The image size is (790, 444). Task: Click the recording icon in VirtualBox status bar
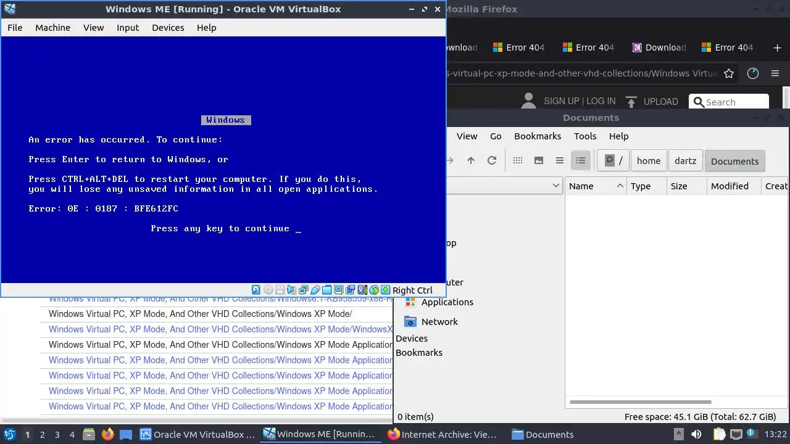(x=351, y=290)
